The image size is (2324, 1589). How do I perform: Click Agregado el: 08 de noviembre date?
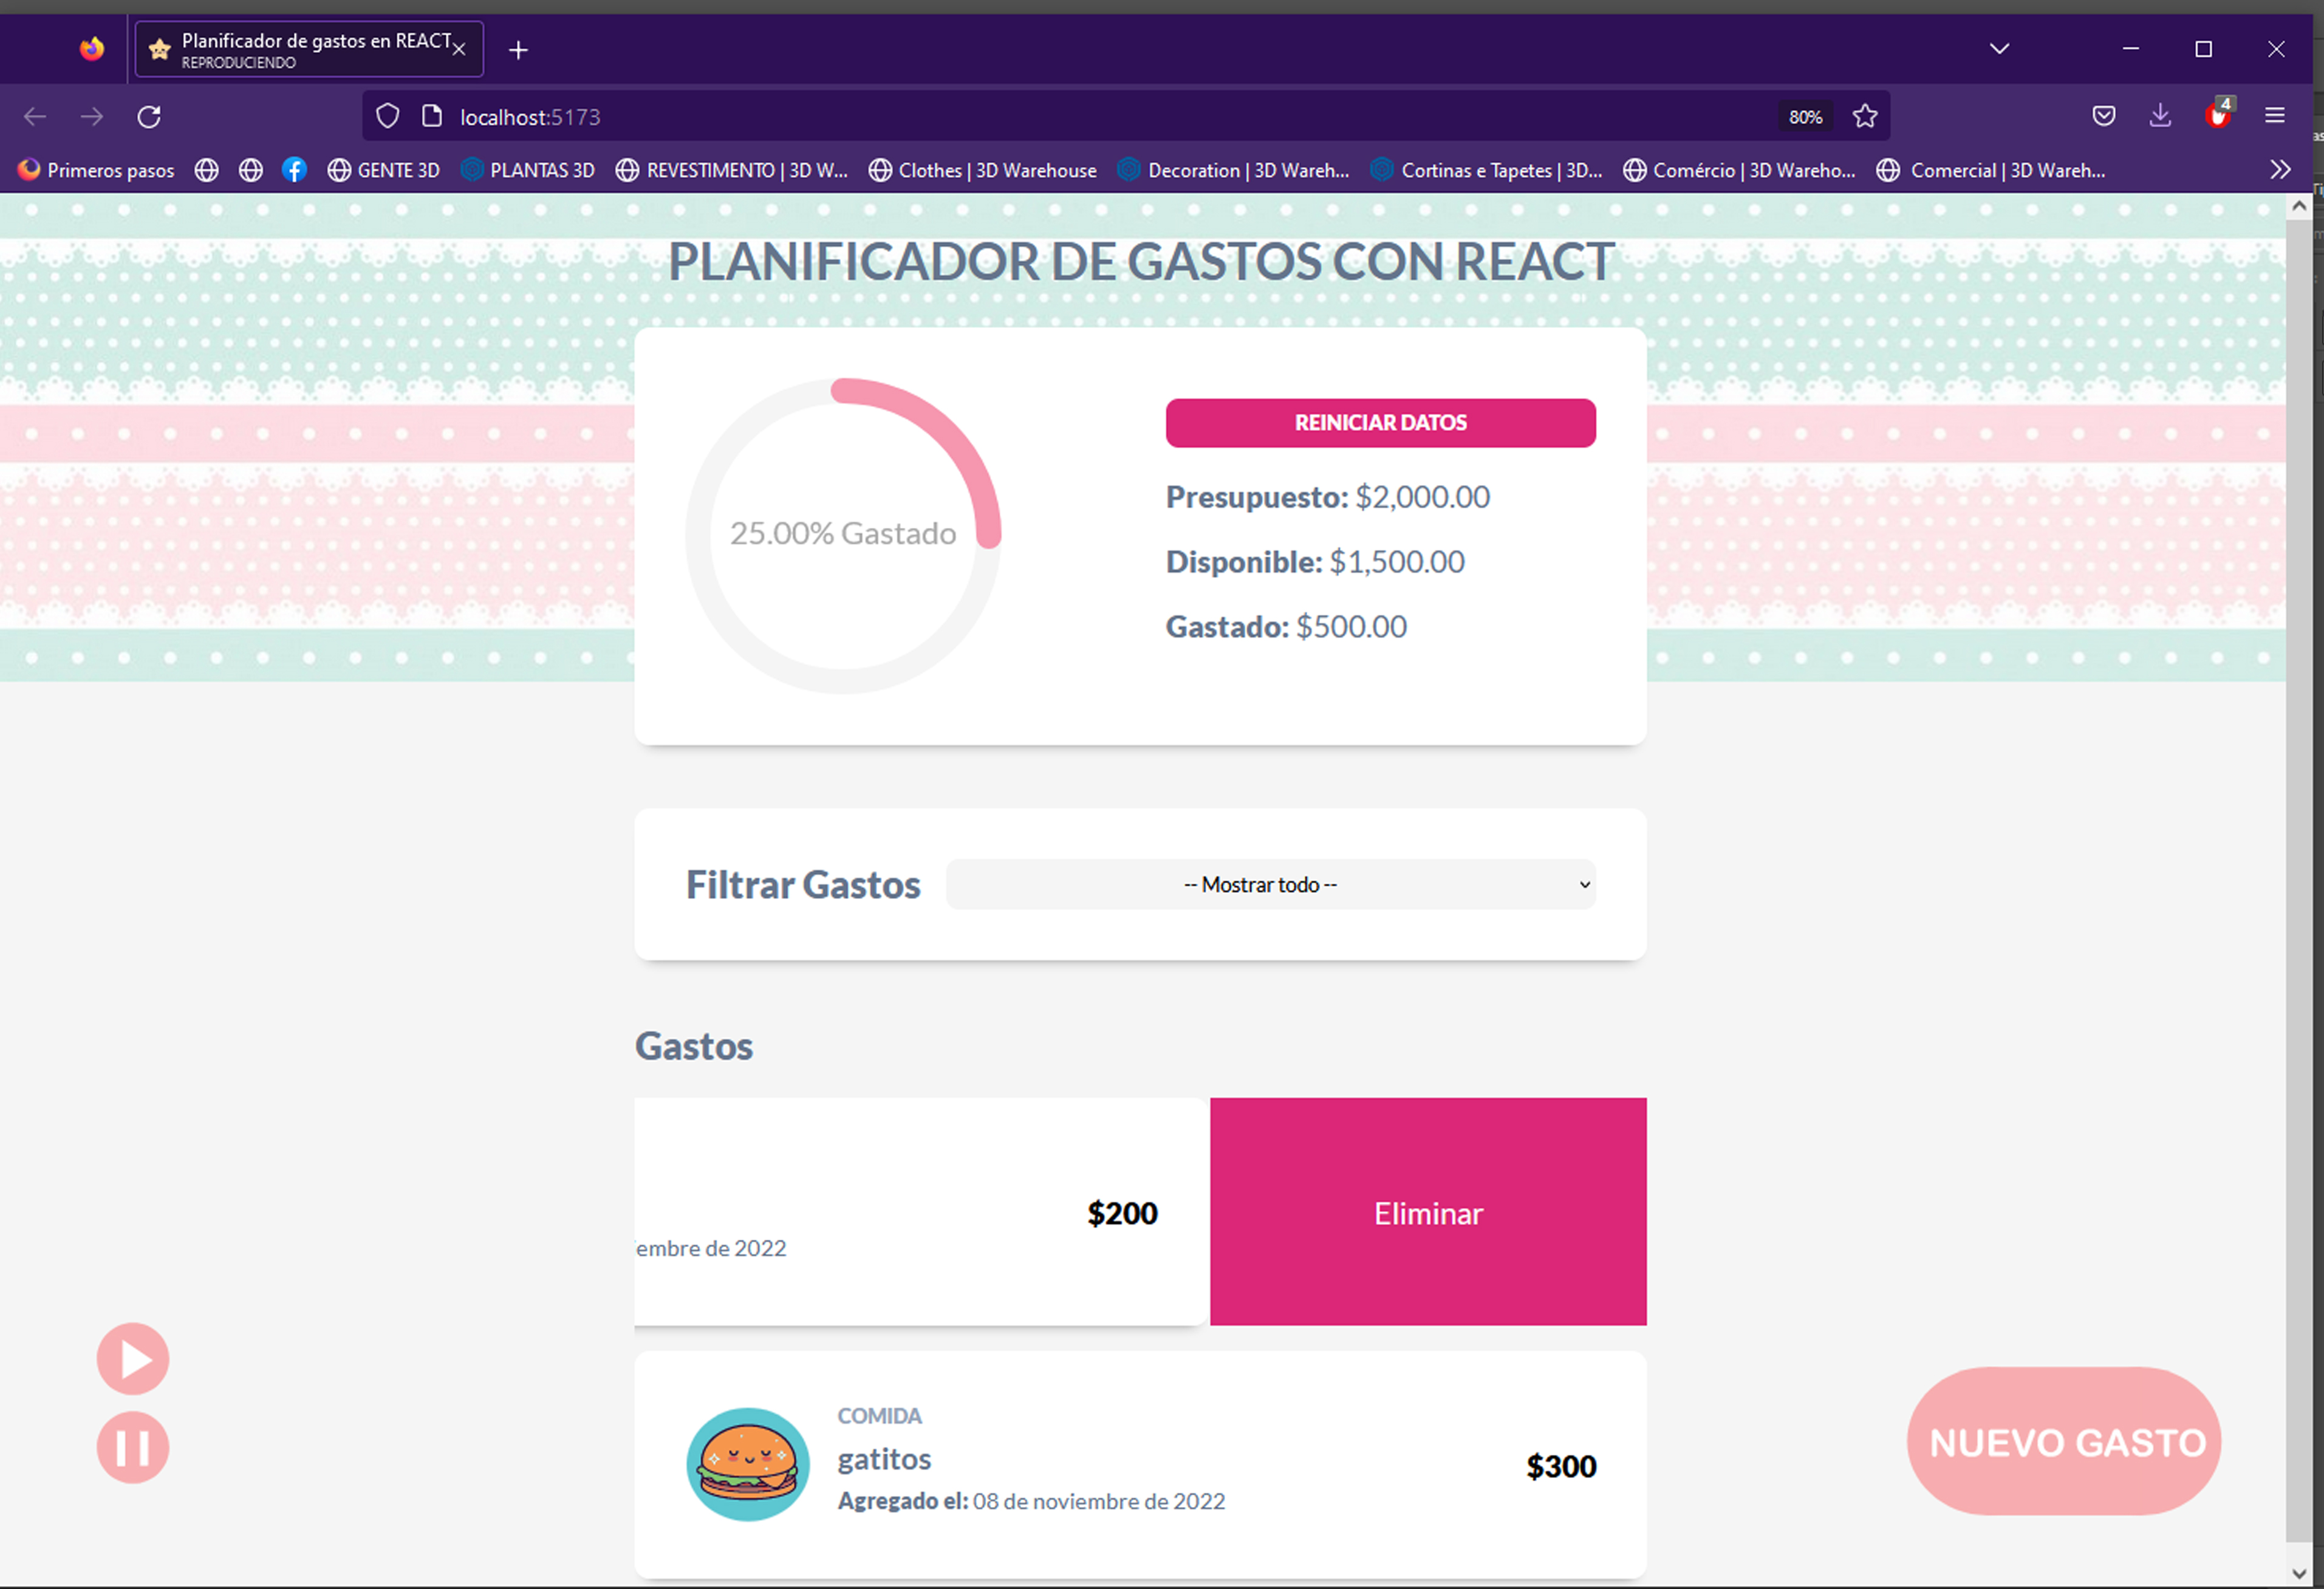(1031, 1501)
